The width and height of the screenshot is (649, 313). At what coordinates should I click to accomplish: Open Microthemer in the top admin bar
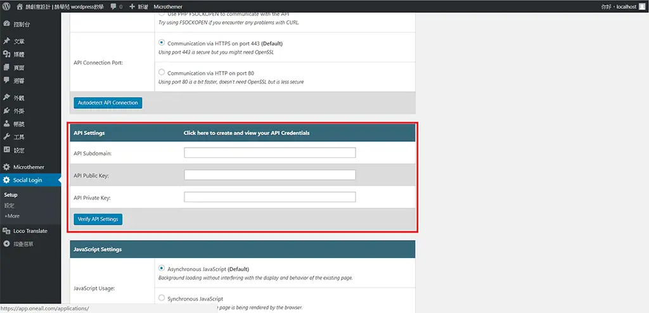pyautogui.click(x=167, y=6)
